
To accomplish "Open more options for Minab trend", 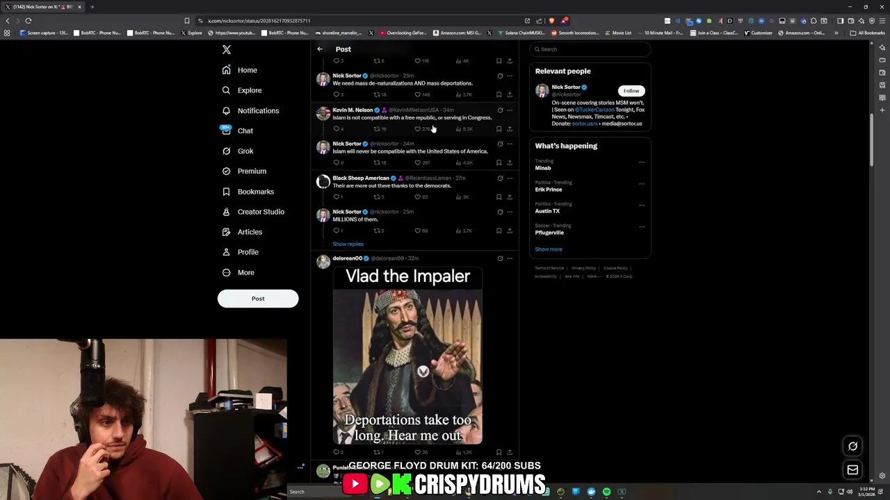I will (x=642, y=162).
